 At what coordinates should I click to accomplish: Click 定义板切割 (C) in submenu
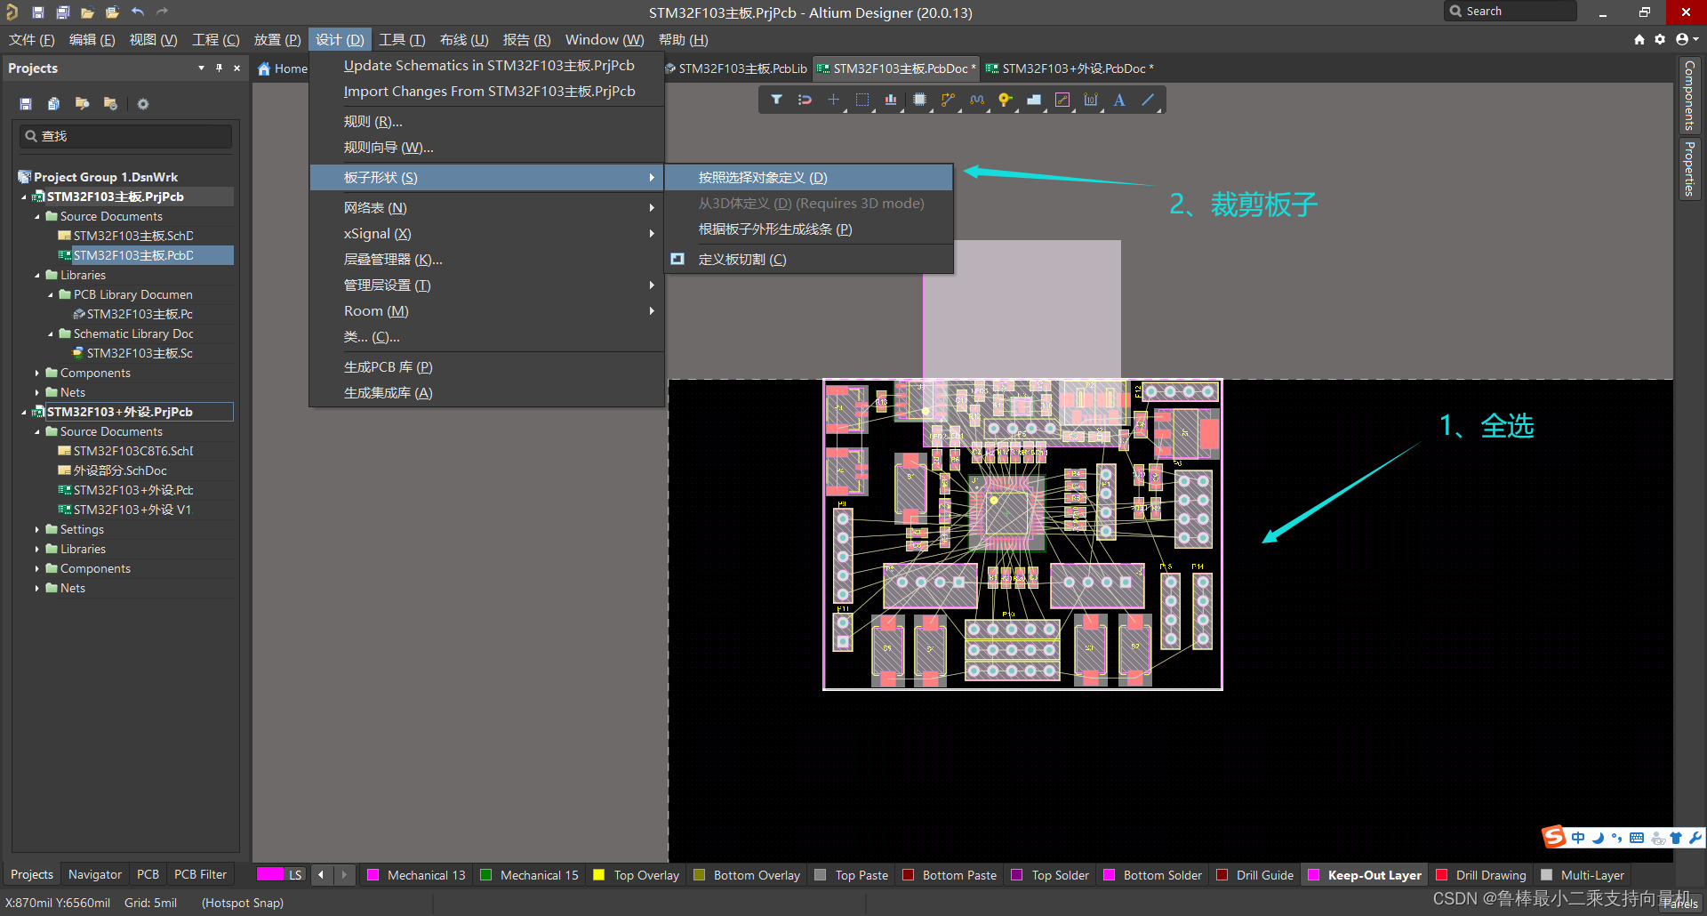pyautogui.click(x=809, y=260)
